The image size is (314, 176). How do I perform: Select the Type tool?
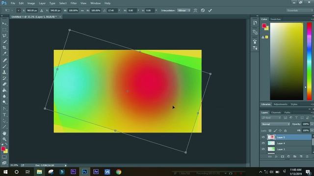coord(4,115)
